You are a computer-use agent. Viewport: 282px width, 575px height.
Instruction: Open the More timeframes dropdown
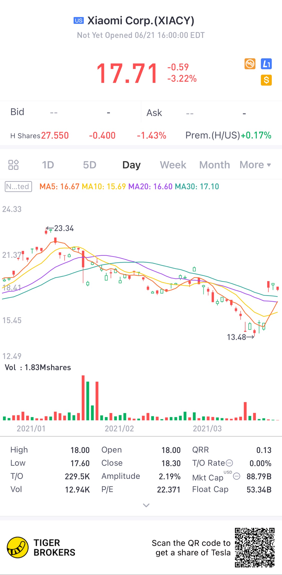[255, 165]
